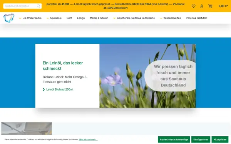Click the text Bioland-Leinöl: Mehr Omega-3-Fettsäure
The height and width of the screenshot is (144, 231).
click(x=65, y=79)
